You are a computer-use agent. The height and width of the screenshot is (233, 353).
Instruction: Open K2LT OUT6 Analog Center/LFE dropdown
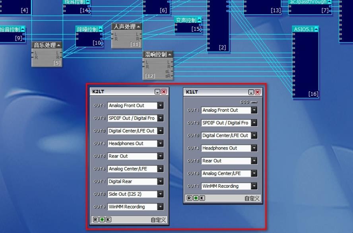pos(161,169)
